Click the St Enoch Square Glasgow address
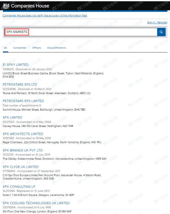The image size is (170, 214). [x=38, y=195]
